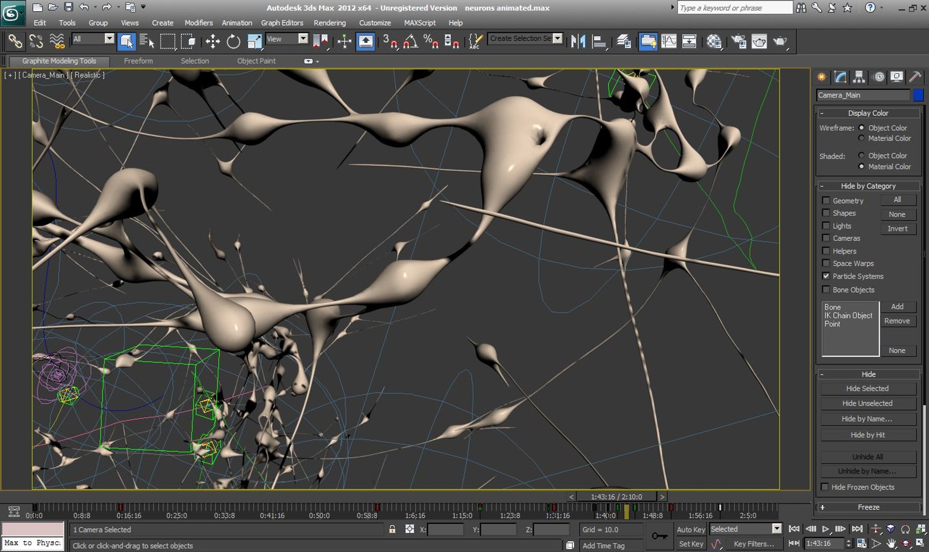Collapse the Hide by Category rollout
The height and width of the screenshot is (552, 929).
[x=868, y=186]
